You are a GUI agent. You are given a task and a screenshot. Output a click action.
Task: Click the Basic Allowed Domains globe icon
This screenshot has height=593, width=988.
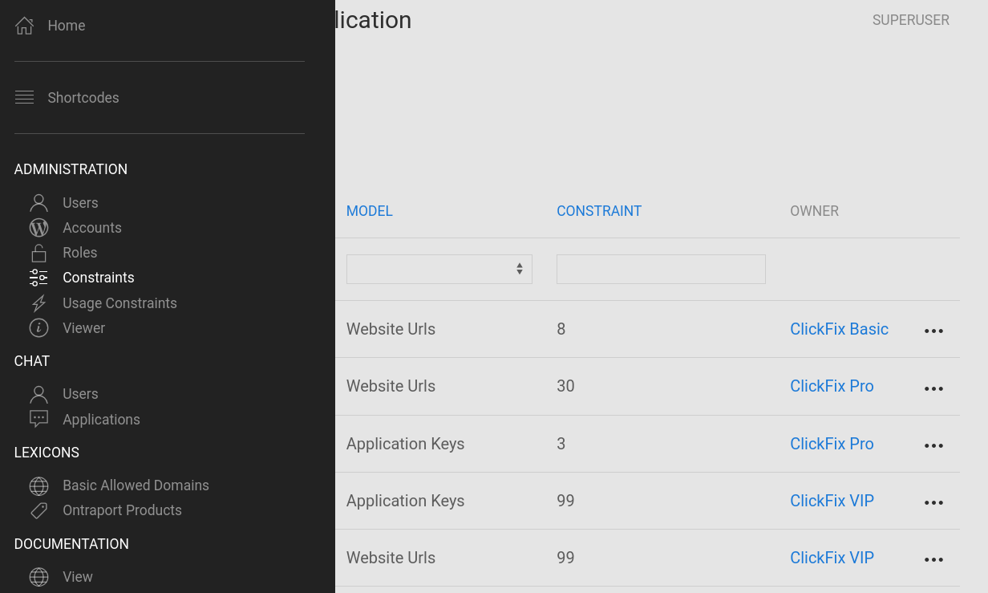click(38, 485)
